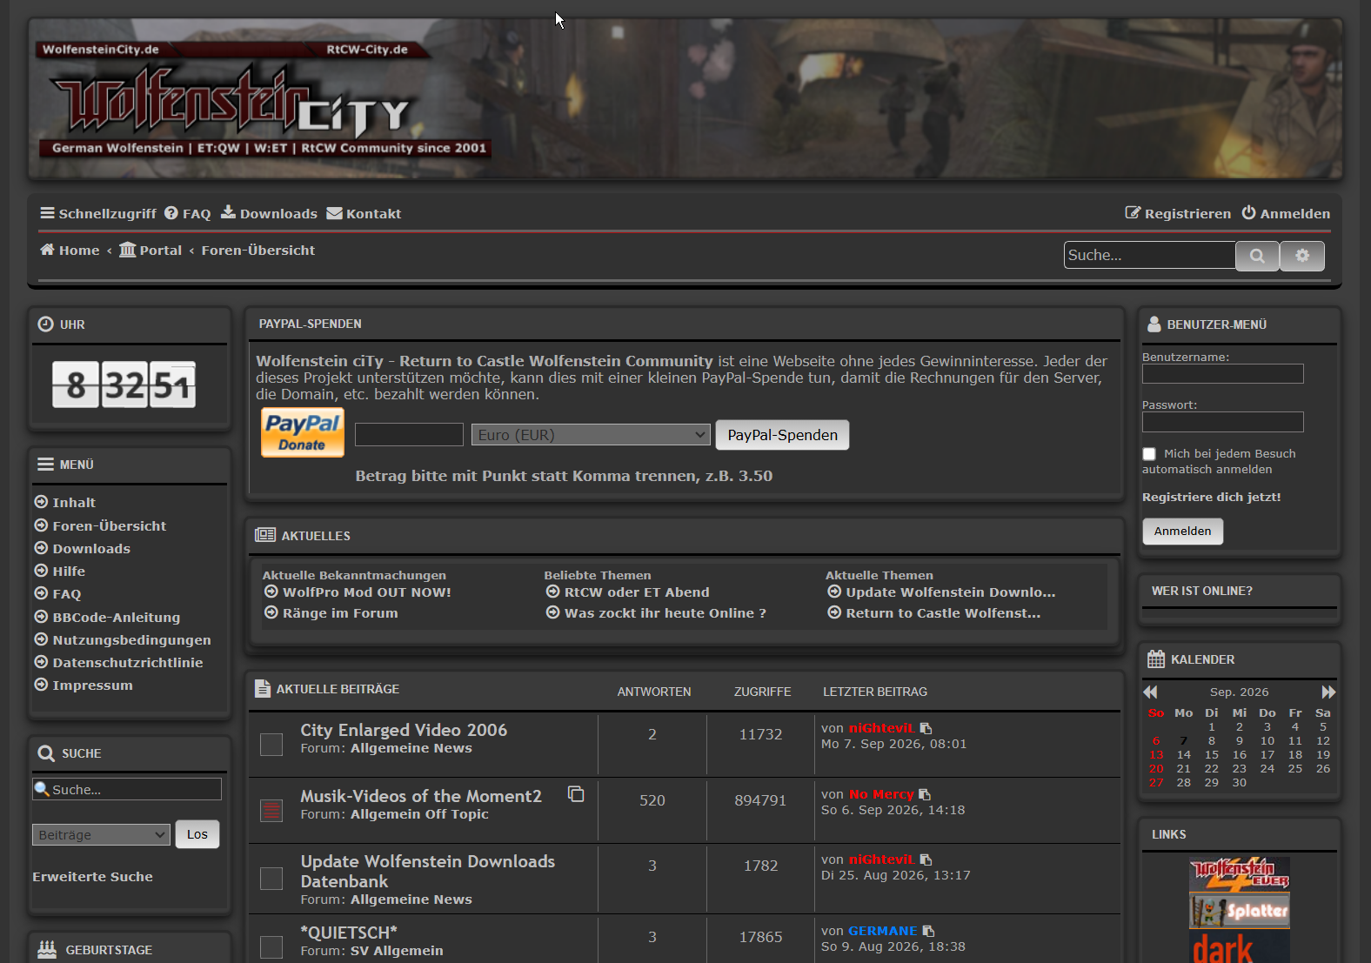Enable automatic login on each visit checkbox
Screen dimensions: 1371x963
pyautogui.click(x=1149, y=454)
